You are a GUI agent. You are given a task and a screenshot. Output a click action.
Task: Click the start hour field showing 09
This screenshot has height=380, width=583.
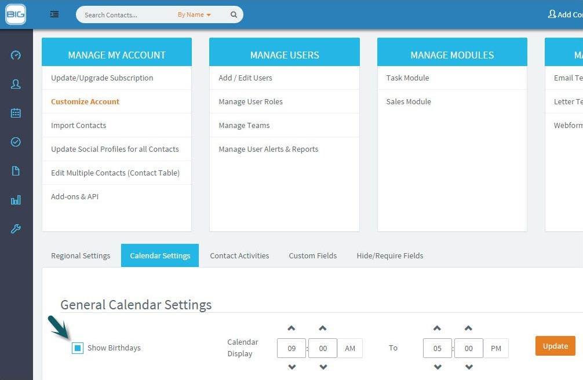[291, 348]
